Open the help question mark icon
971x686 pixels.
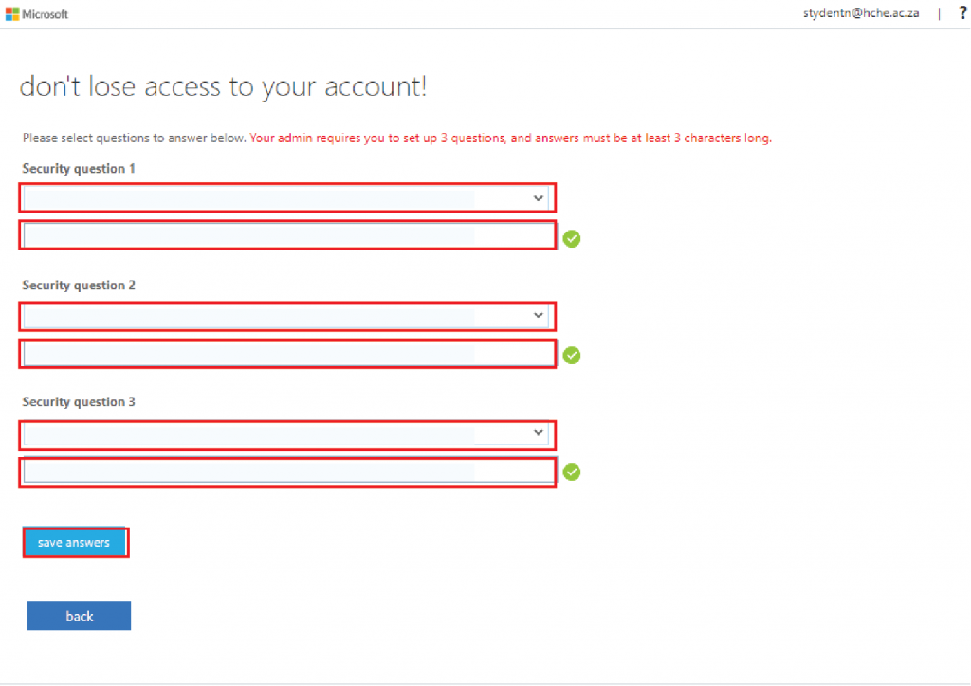tap(963, 12)
